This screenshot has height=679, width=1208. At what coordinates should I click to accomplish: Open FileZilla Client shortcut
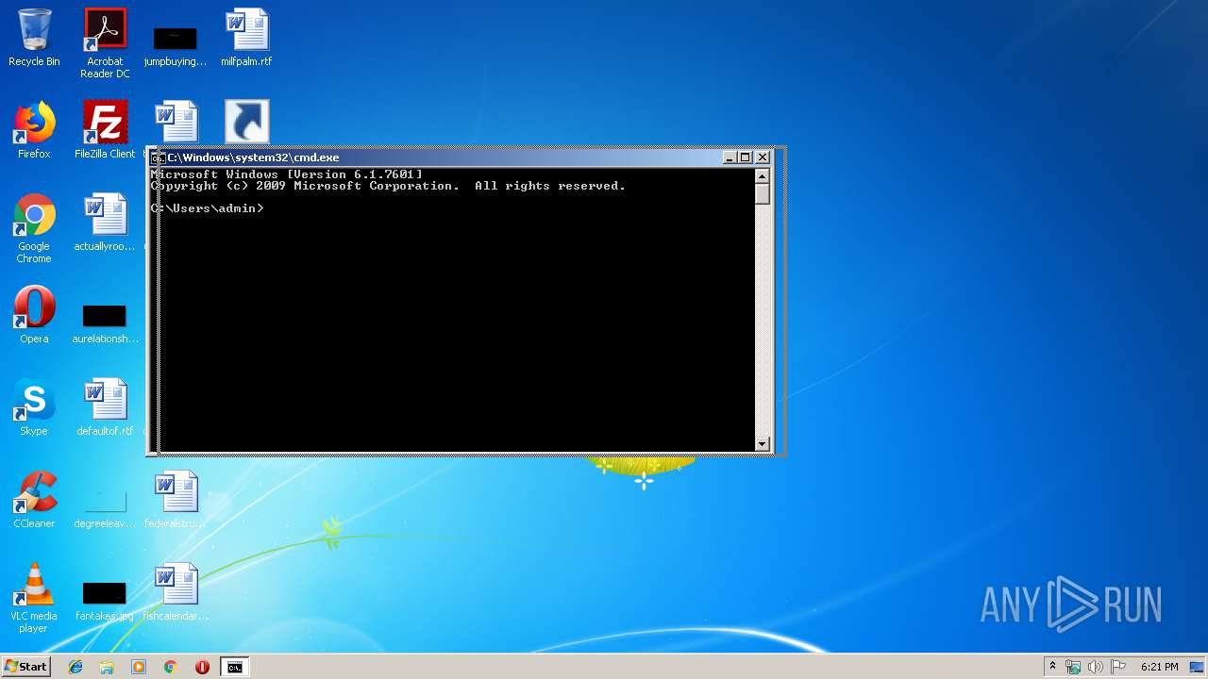pos(105,130)
